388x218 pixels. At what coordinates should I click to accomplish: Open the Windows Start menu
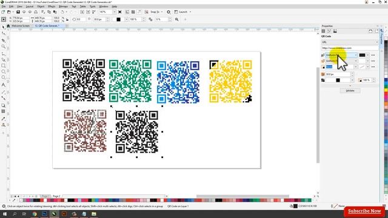click(4, 214)
